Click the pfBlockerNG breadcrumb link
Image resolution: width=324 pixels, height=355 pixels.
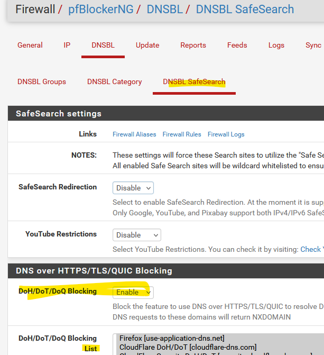(x=100, y=10)
